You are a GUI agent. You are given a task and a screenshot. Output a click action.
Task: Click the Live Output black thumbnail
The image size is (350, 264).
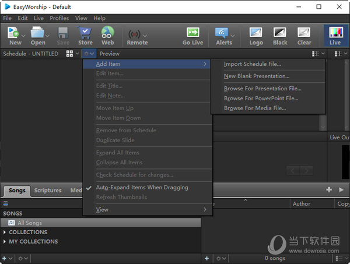tap(345, 162)
